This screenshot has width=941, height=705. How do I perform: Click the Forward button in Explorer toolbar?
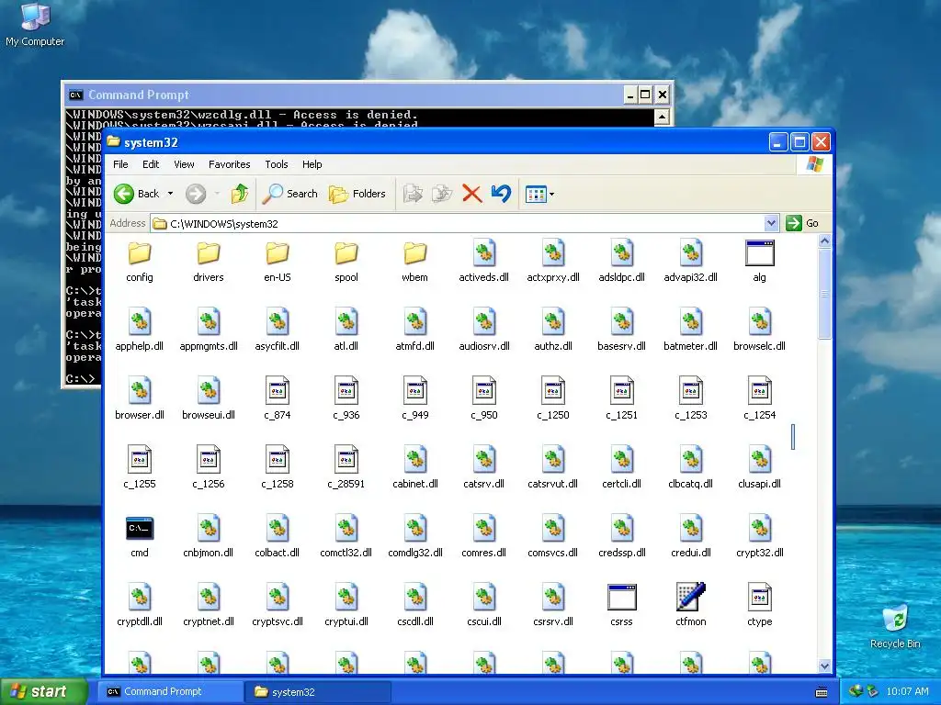(196, 194)
